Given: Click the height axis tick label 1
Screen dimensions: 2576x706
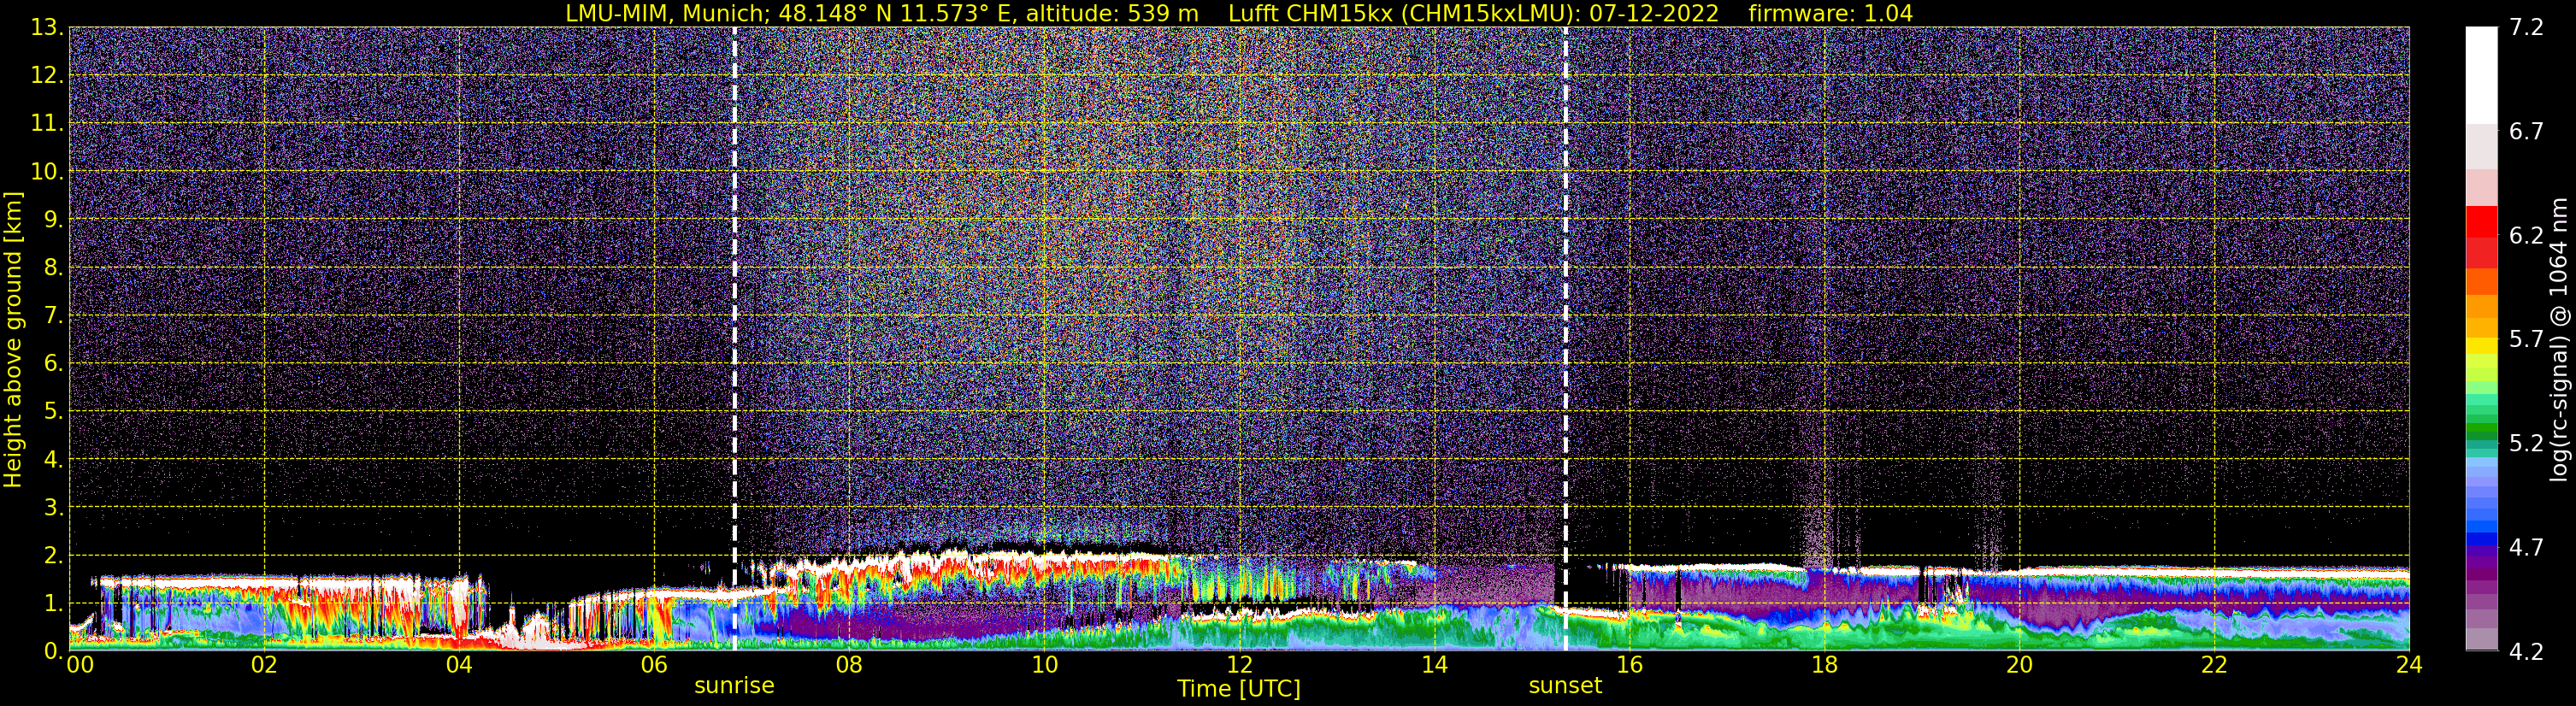Looking at the screenshot, I should tap(52, 604).
